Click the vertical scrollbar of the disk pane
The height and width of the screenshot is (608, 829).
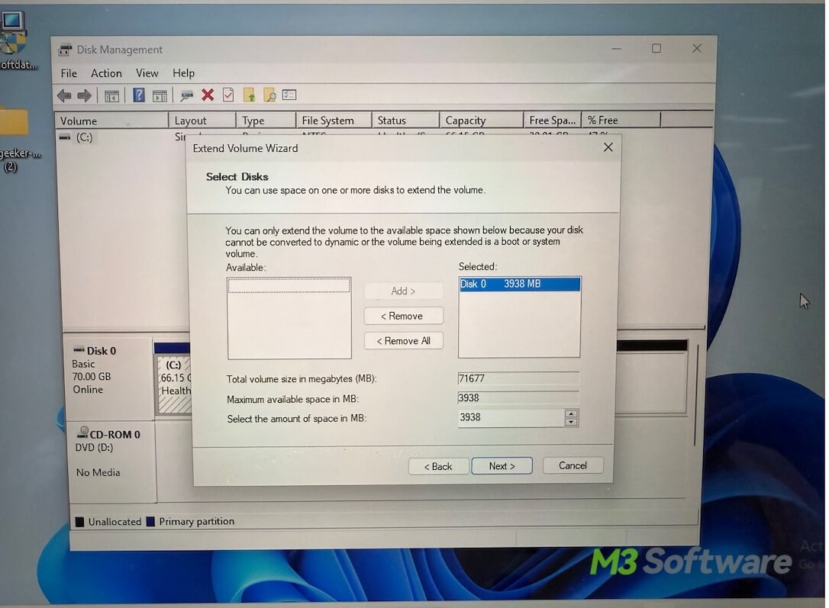(695, 395)
